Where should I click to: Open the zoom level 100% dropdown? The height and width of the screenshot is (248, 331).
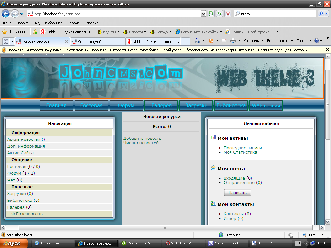(x=322, y=235)
